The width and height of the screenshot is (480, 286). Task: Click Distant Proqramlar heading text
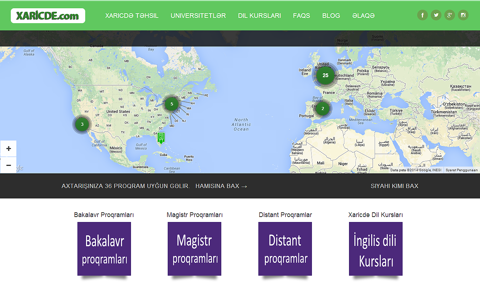point(285,215)
